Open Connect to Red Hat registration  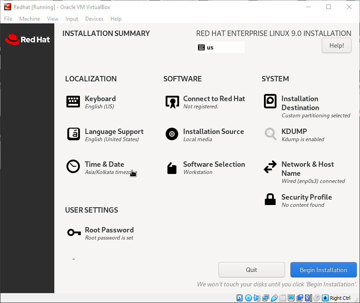[x=205, y=102]
